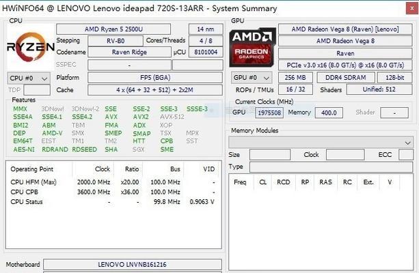Click the Clock column header in CPU table

[103, 169]
